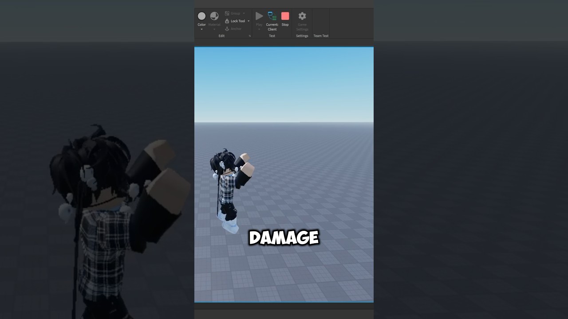The image size is (568, 319).
Task: Stop the running test
Action: click(x=285, y=16)
